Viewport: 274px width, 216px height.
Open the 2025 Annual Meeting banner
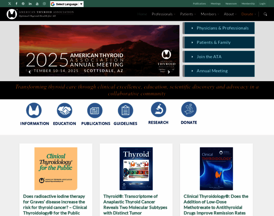click(x=99, y=51)
